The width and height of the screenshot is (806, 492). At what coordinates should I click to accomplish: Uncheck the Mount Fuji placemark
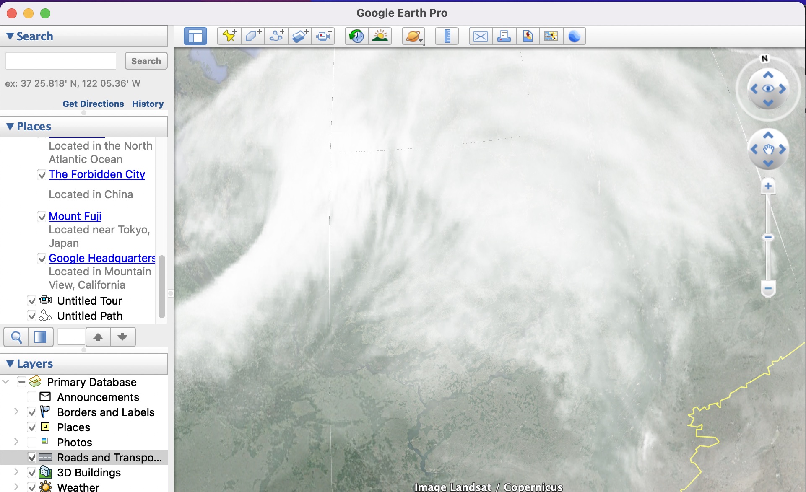(42, 217)
